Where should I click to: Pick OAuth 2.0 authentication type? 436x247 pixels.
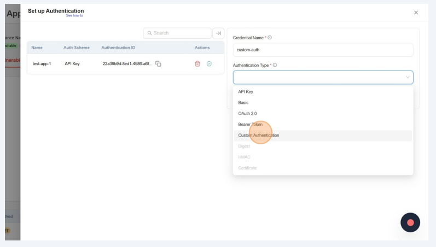(247, 114)
